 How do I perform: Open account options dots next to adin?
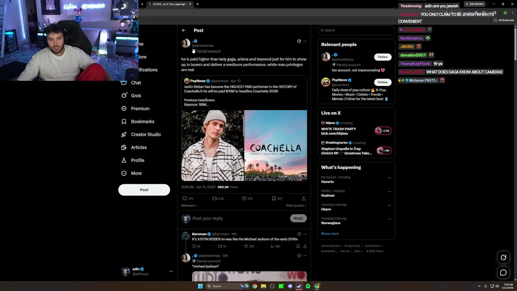point(171,271)
